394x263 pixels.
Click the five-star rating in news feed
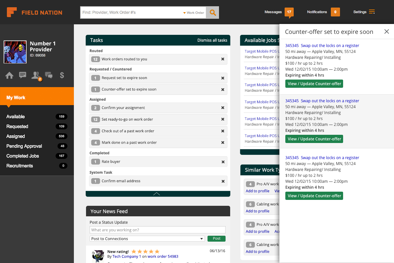pos(145,251)
